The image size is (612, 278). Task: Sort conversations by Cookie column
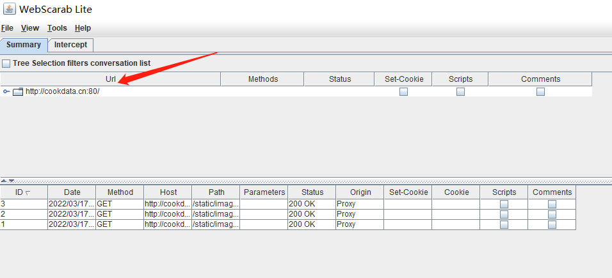[x=456, y=192]
